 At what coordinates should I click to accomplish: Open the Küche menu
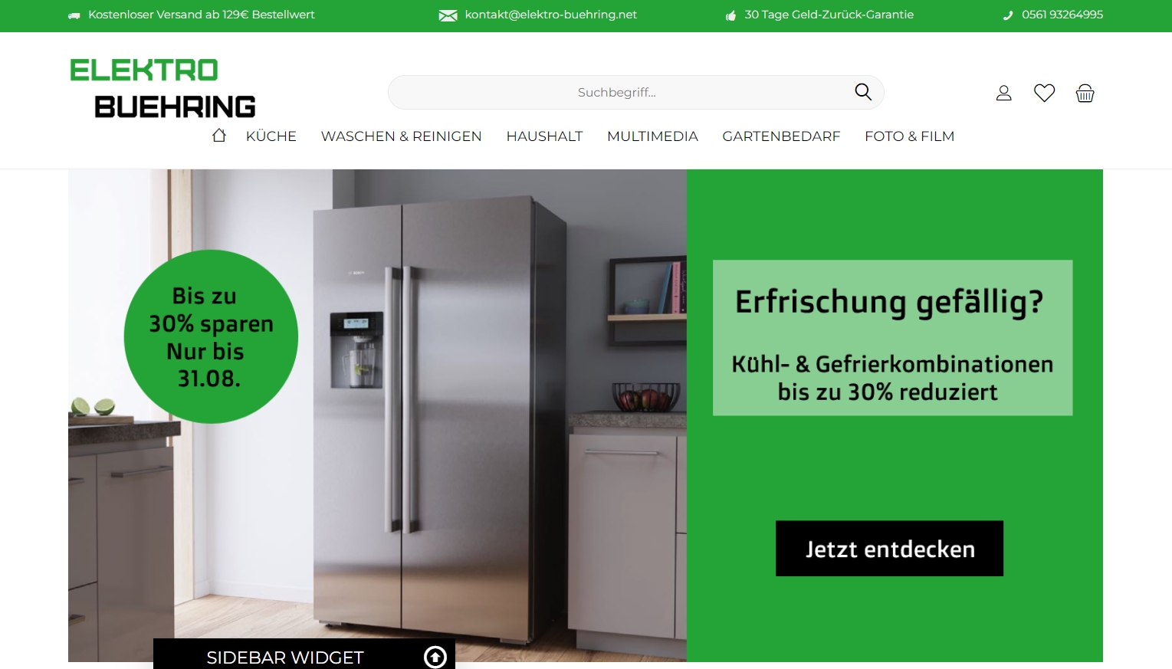(271, 136)
